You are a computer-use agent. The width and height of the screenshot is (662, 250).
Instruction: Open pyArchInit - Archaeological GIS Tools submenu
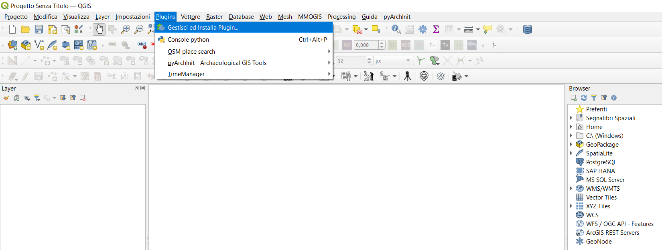(244, 62)
